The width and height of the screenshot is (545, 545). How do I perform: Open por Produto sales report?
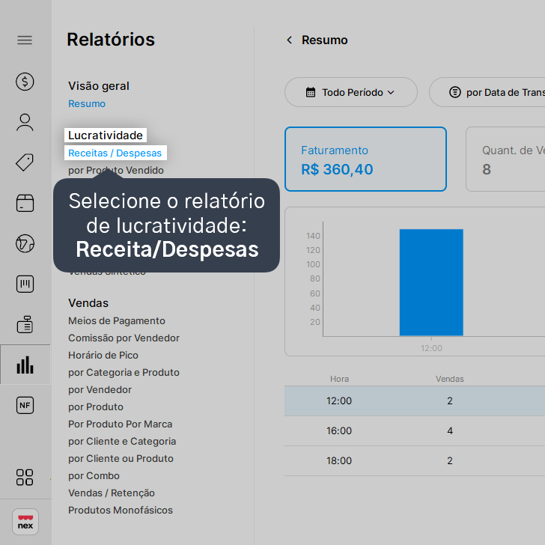(x=96, y=407)
